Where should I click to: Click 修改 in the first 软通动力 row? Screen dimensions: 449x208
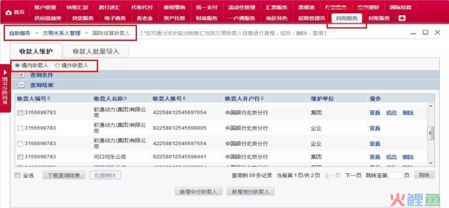click(x=391, y=113)
